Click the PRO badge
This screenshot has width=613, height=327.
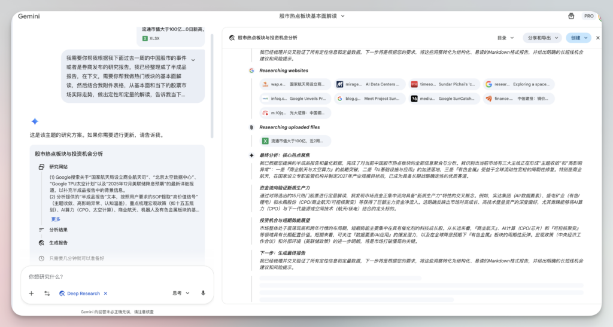tap(588, 16)
